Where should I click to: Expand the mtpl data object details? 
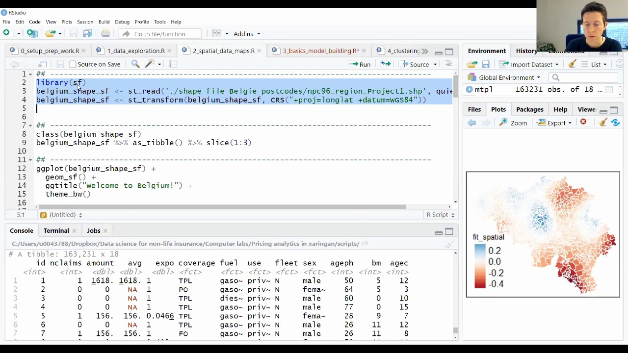pos(470,89)
